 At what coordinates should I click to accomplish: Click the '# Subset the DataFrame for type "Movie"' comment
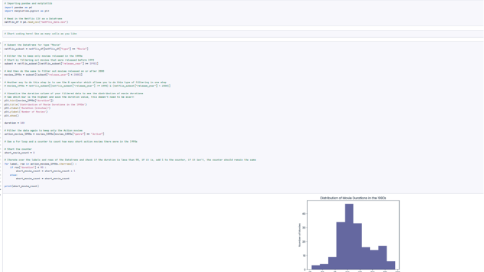click(32, 45)
